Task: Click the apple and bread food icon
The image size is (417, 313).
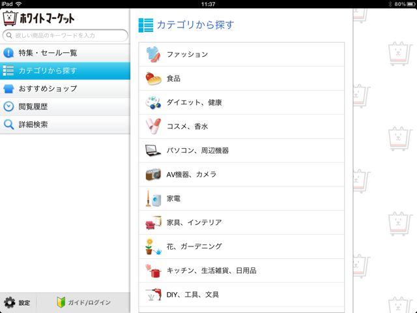Action: [x=153, y=78]
